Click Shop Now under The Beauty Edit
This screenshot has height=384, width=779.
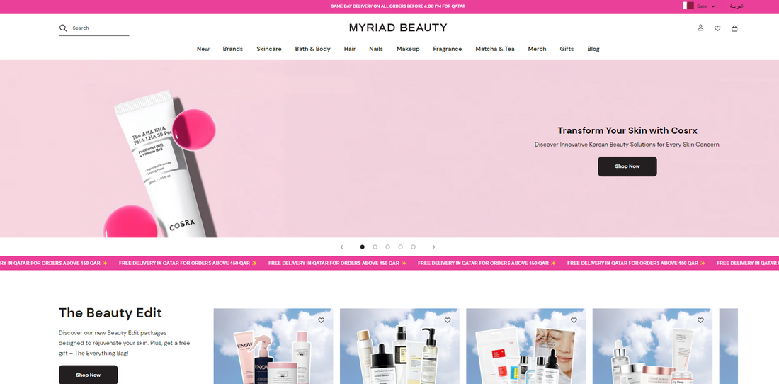[x=88, y=375]
